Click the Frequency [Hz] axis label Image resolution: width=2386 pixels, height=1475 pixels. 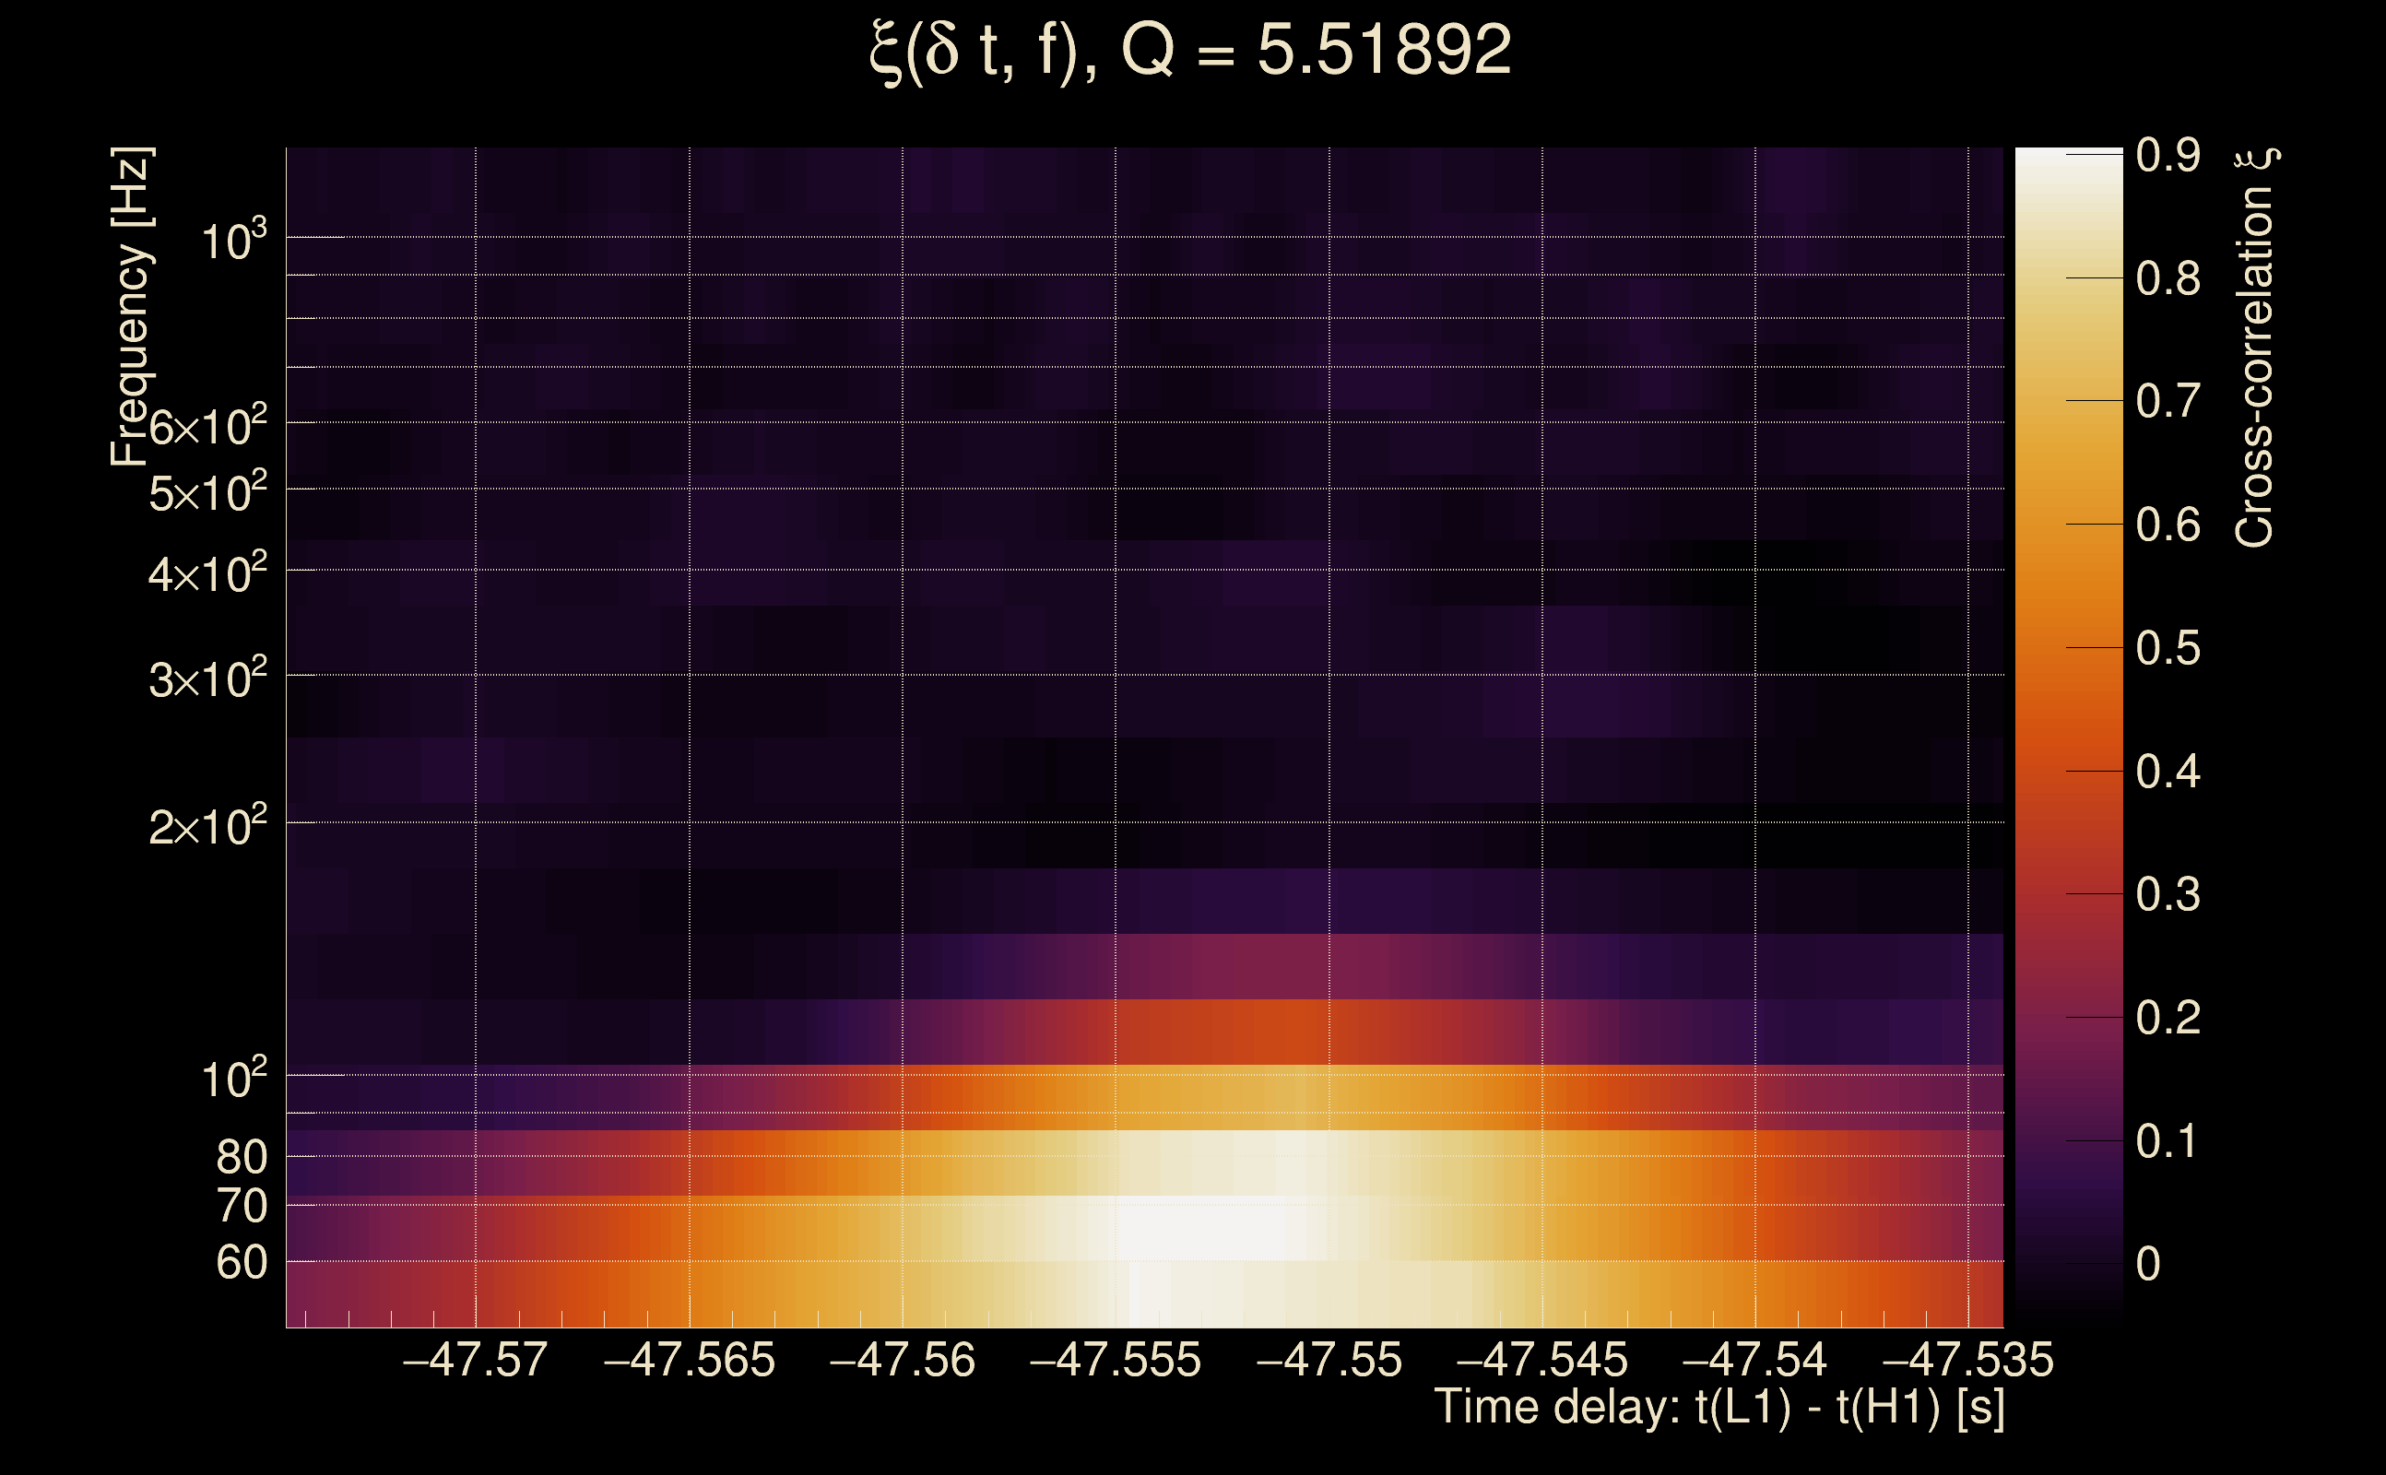pyautogui.click(x=130, y=307)
